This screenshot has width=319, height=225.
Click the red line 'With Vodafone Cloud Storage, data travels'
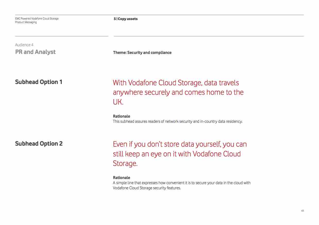[x=176, y=83]
